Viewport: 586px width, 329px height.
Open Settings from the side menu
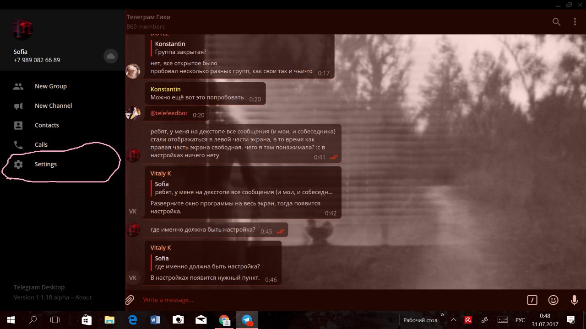[x=63, y=164]
